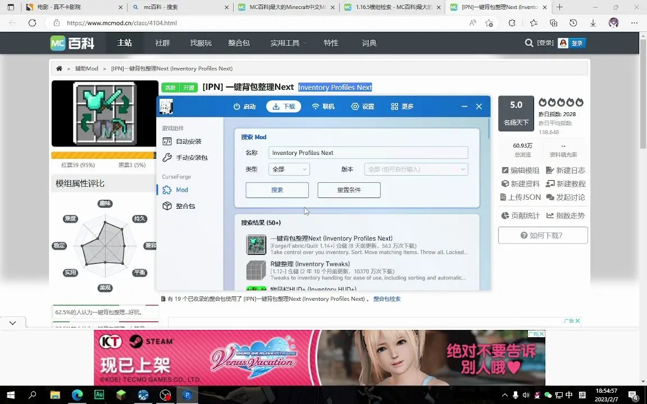This screenshot has height=404, width=647.
Task: Click the profile avatar in Edge toolbar
Action: (613, 23)
